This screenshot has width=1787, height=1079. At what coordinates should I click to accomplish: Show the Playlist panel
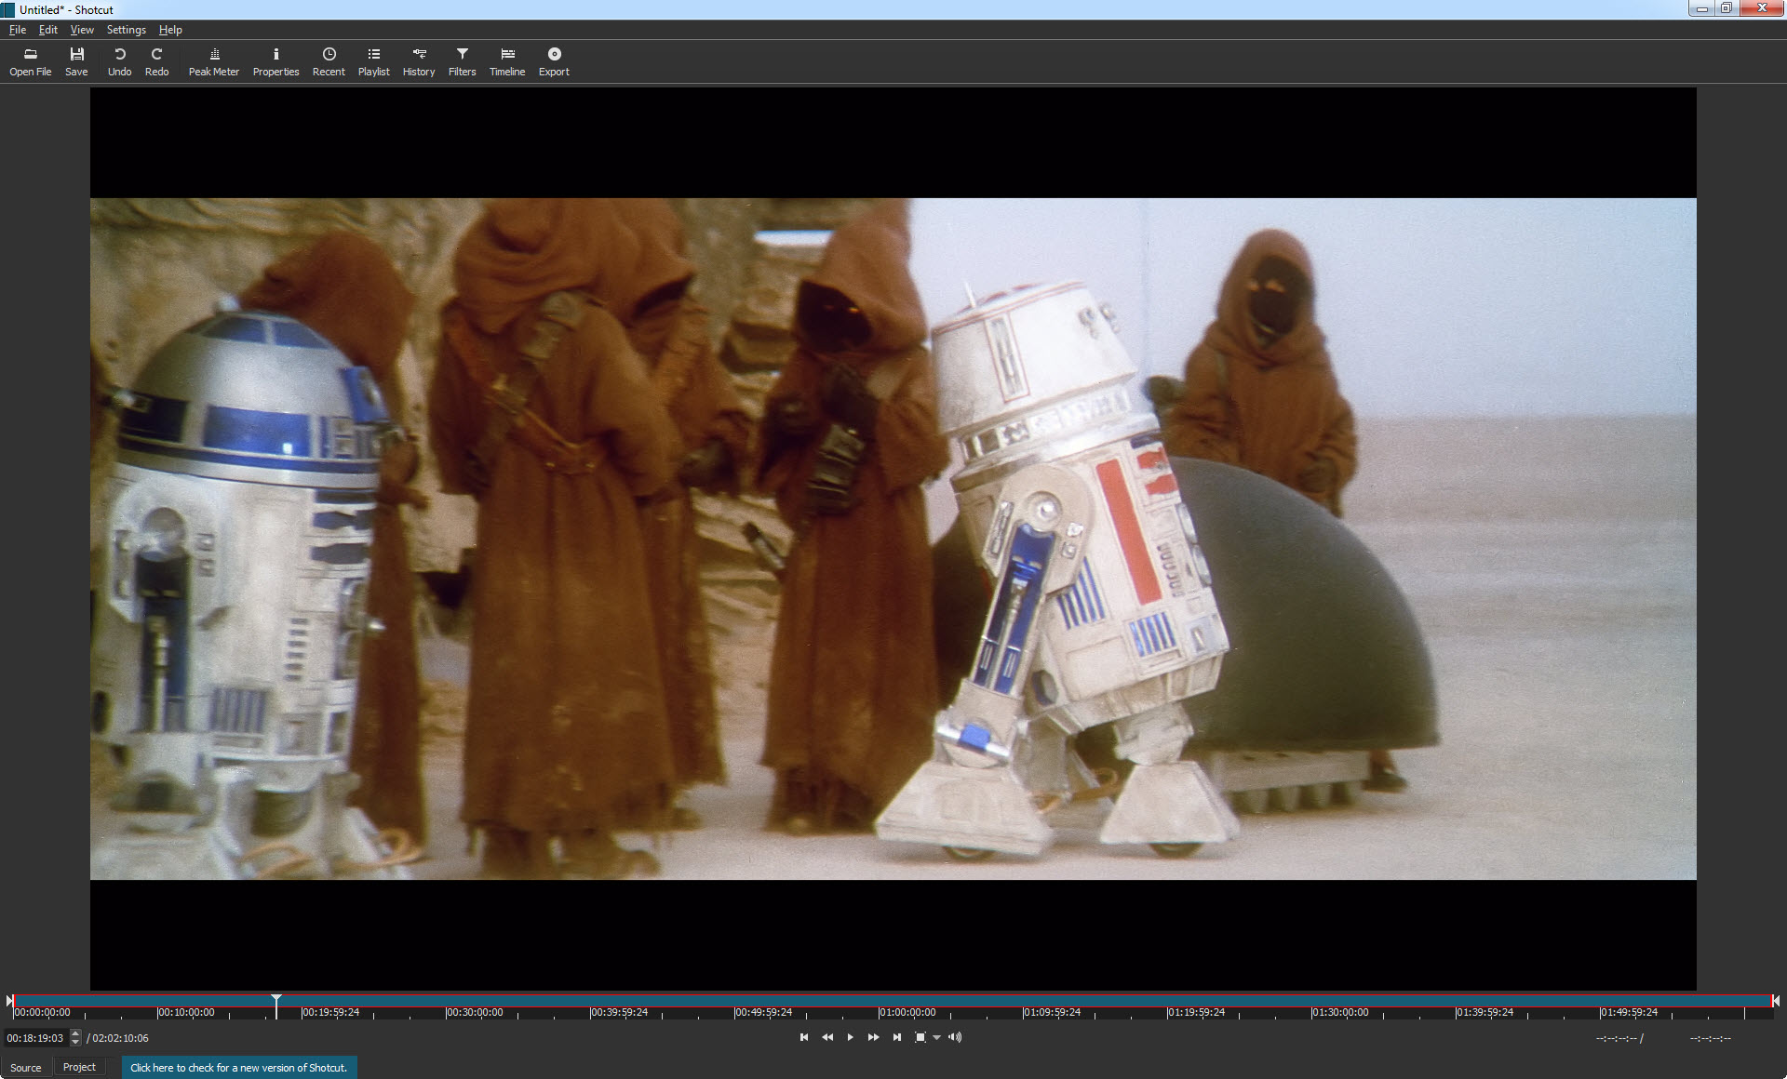(374, 61)
